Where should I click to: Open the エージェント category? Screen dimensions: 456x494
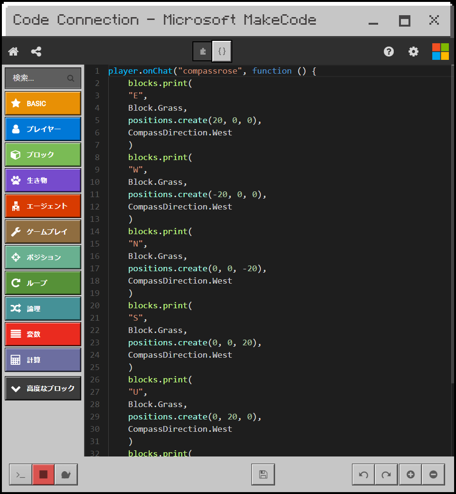[x=43, y=206]
